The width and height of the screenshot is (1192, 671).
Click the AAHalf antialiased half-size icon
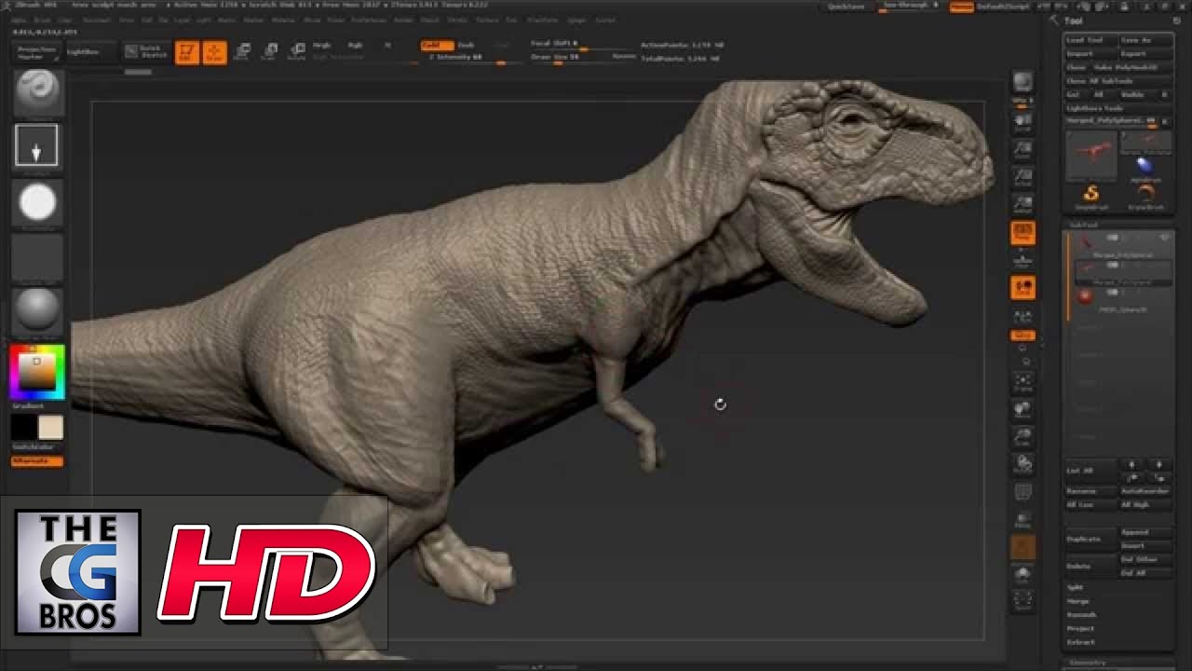[1023, 204]
